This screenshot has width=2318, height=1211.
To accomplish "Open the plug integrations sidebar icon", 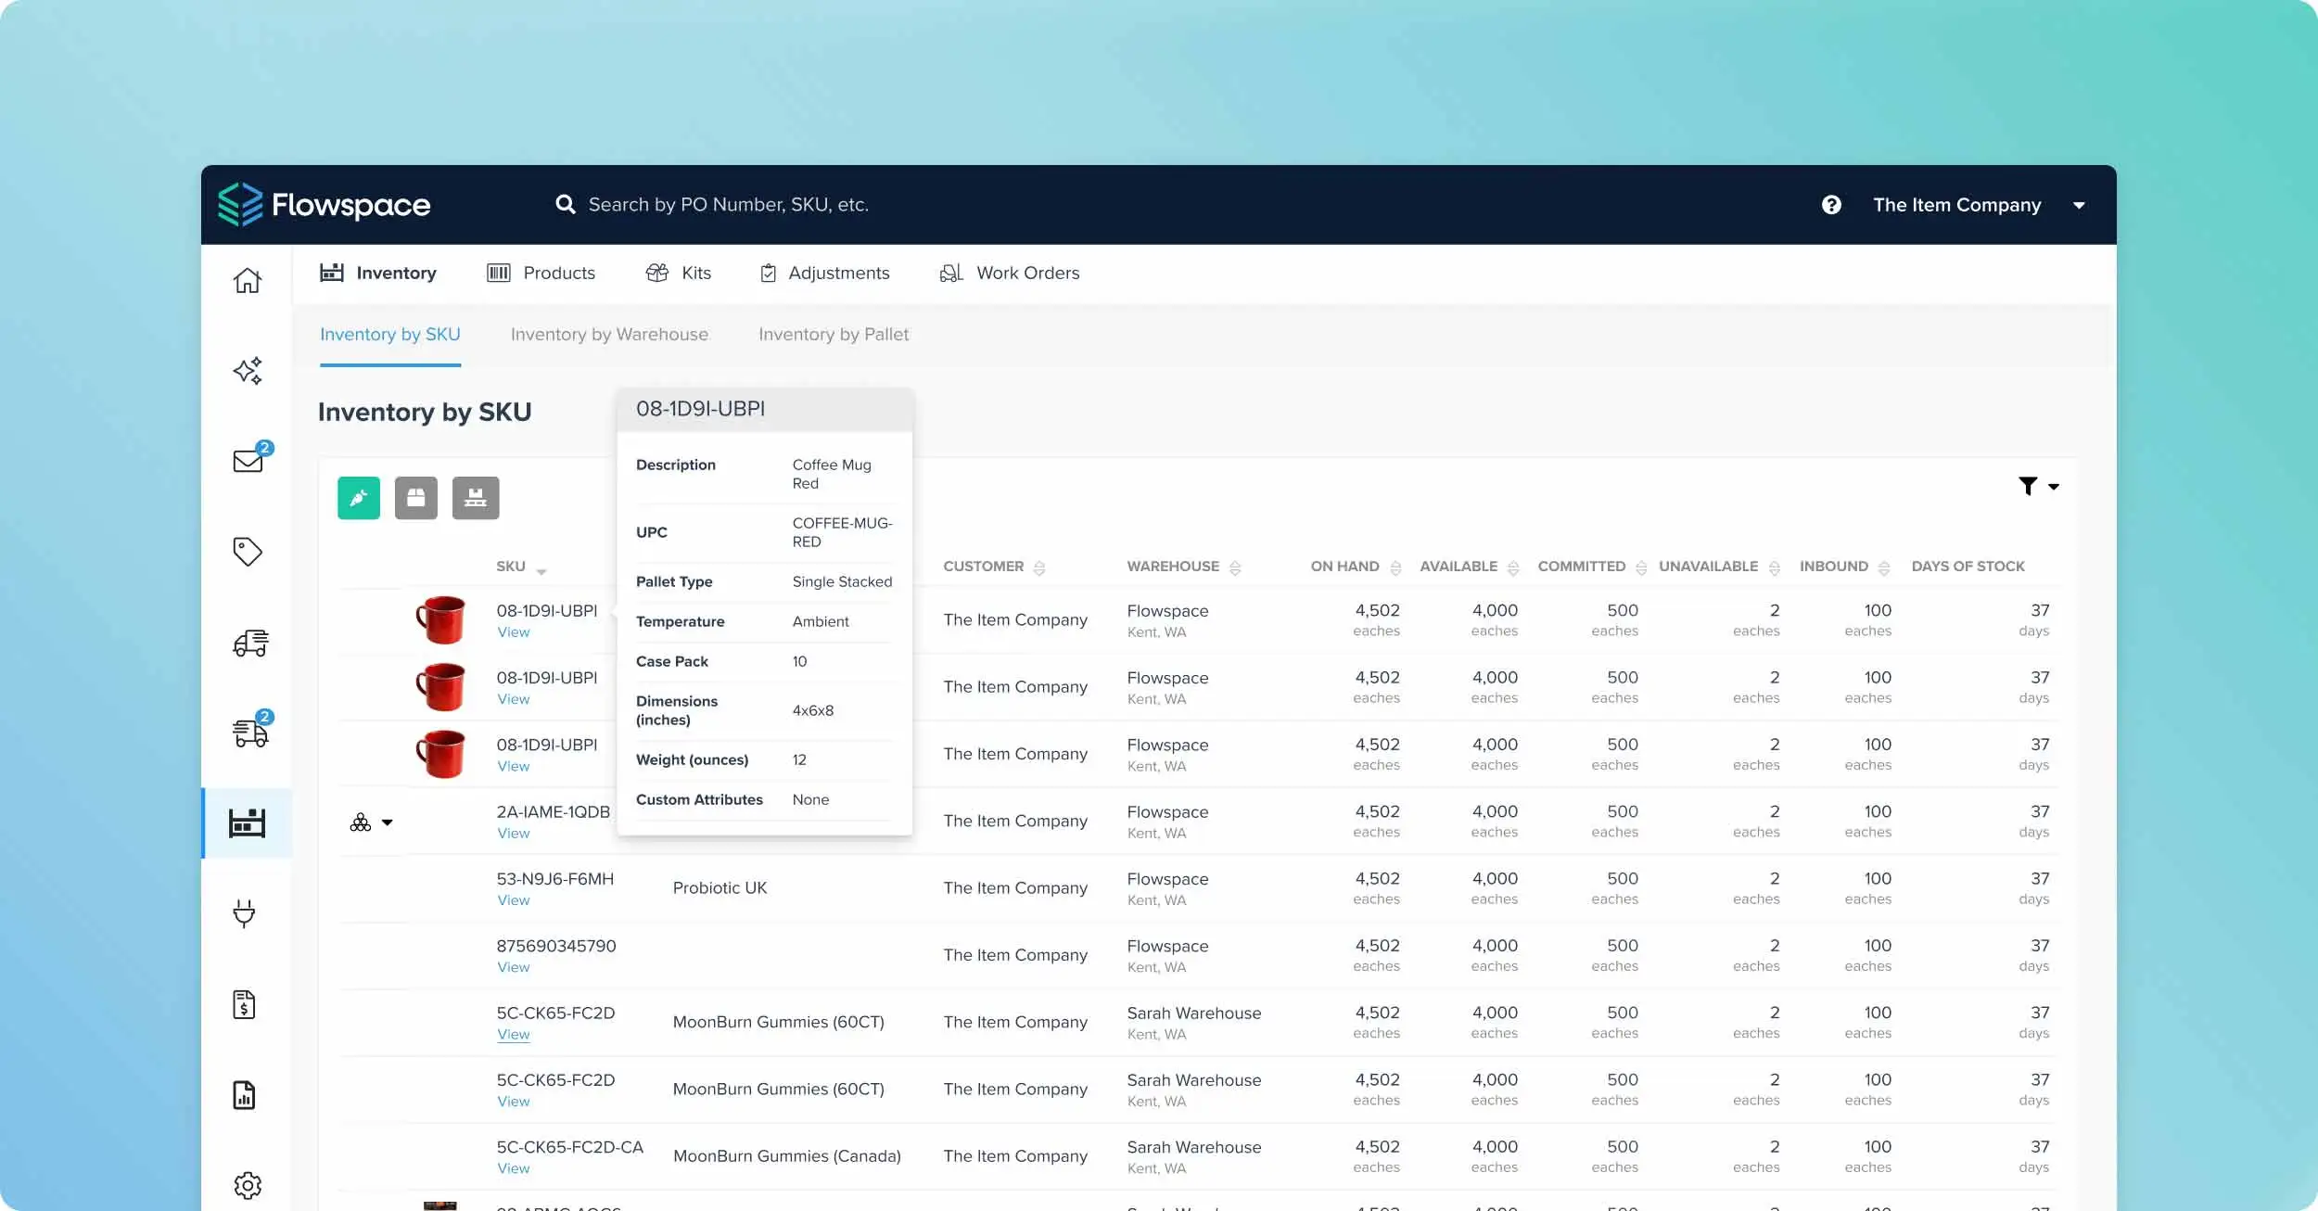I will click(244, 913).
